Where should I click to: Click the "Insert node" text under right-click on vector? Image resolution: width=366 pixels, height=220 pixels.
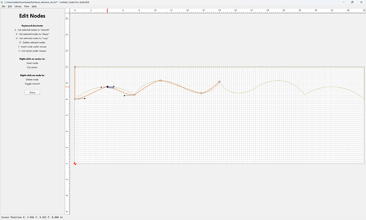coord(32,63)
